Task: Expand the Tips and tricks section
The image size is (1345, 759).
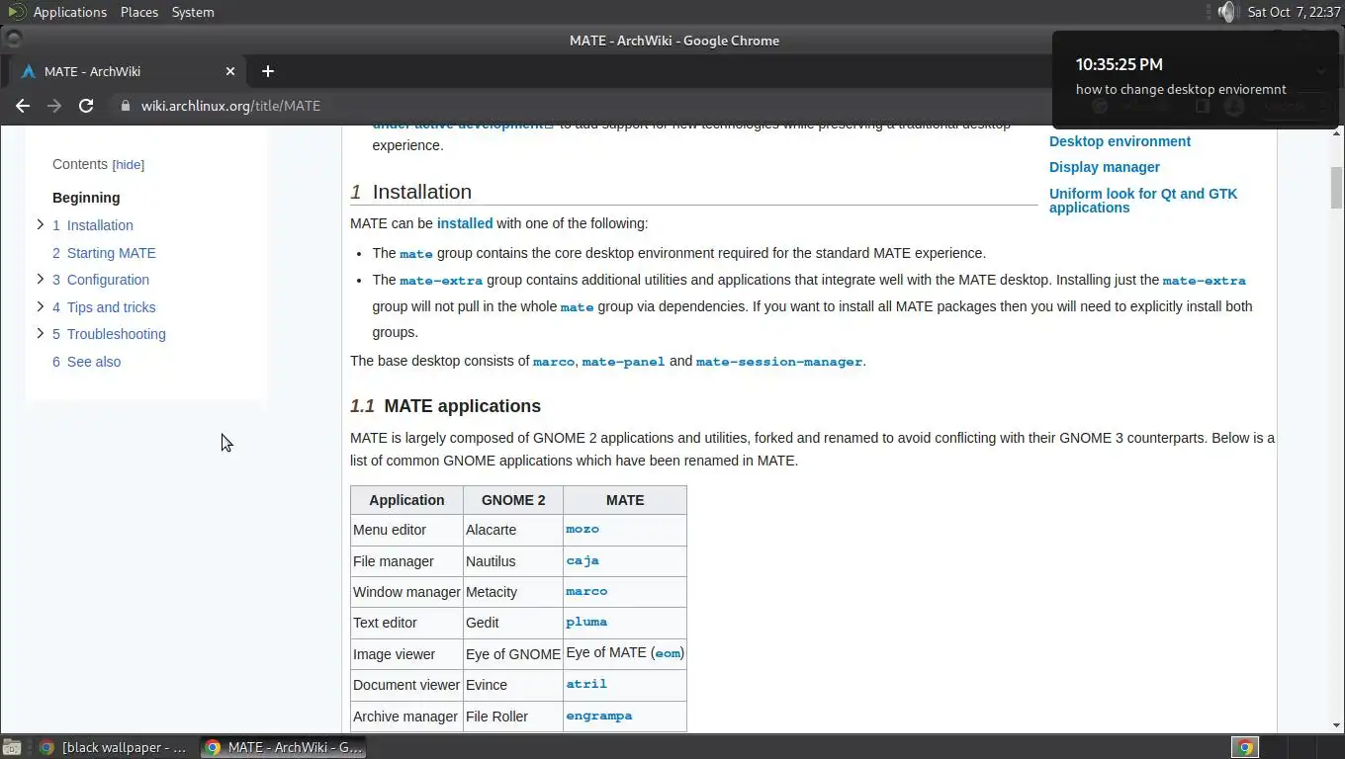Action: pos(40,306)
